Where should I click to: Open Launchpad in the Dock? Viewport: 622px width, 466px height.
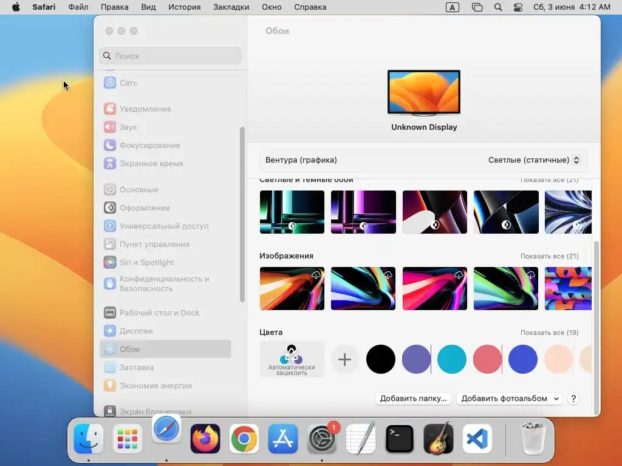click(128, 439)
